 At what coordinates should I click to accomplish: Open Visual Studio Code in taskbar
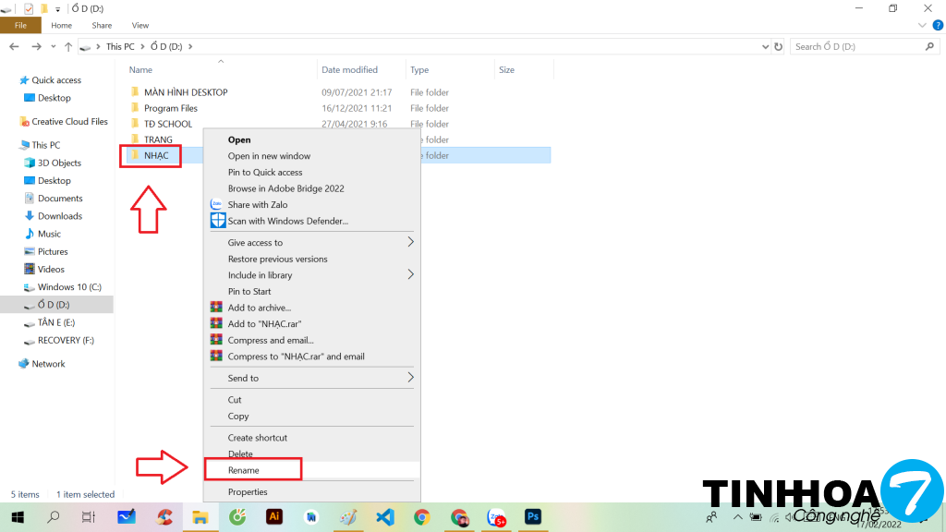(x=384, y=517)
